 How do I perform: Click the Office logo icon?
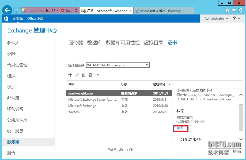pyautogui.click(x=6, y=19)
